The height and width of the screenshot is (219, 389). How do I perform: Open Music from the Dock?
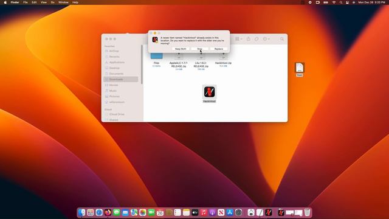pos(204,212)
